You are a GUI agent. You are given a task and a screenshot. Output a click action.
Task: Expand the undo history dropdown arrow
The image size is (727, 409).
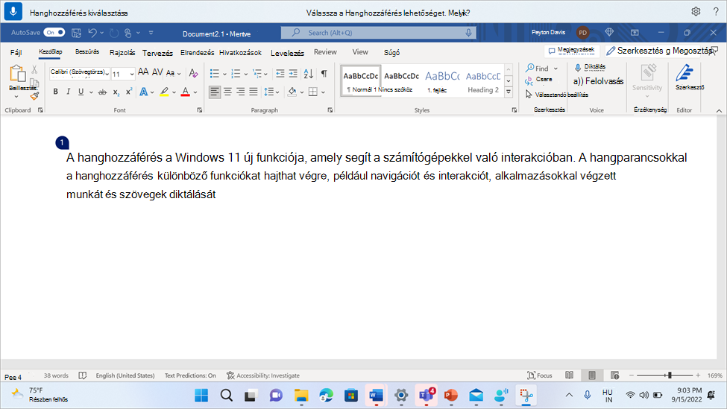pyautogui.click(x=102, y=33)
